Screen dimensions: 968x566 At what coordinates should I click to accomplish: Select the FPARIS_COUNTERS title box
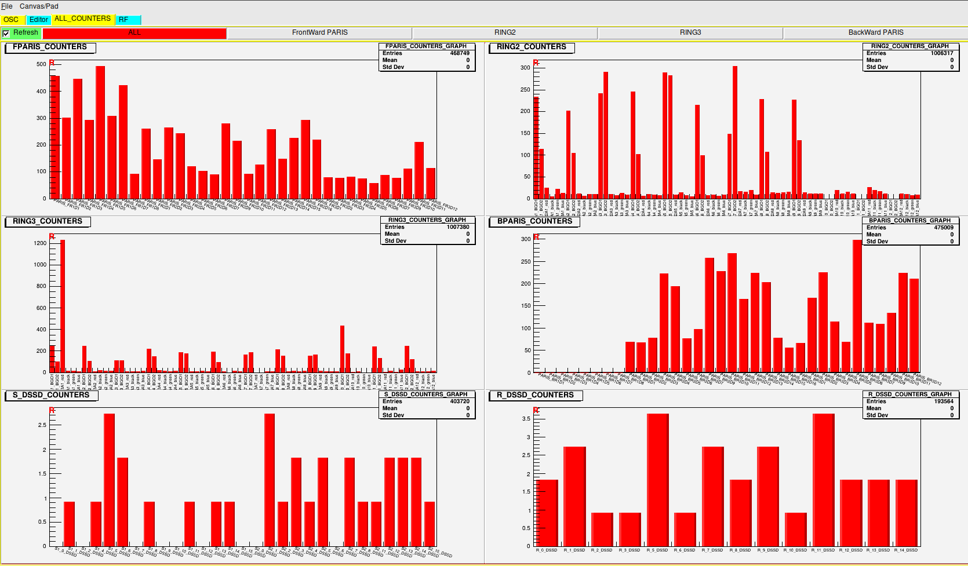click(x=50, y=48)
